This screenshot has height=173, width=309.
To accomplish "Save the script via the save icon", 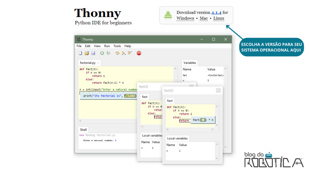I will 94,53.
